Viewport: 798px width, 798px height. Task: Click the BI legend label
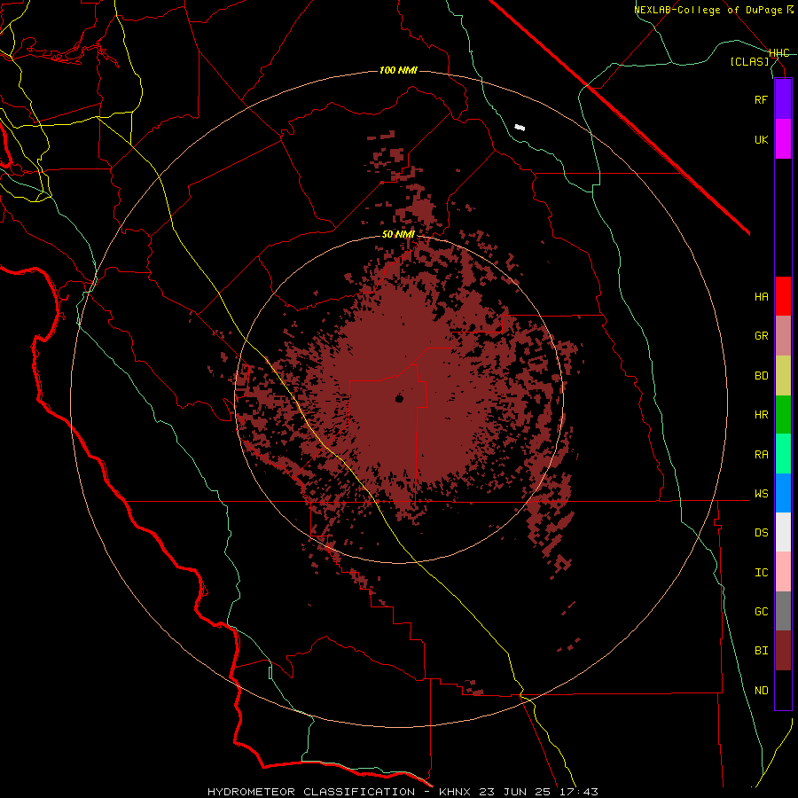(761, 651)
